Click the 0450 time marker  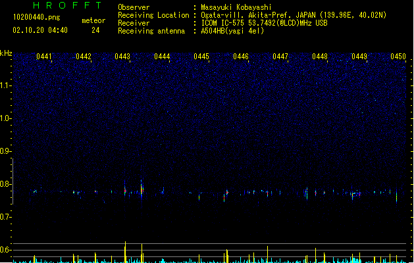398,57
